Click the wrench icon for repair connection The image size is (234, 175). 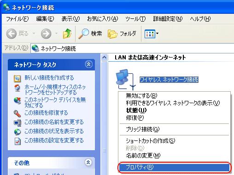click(17, 114)
